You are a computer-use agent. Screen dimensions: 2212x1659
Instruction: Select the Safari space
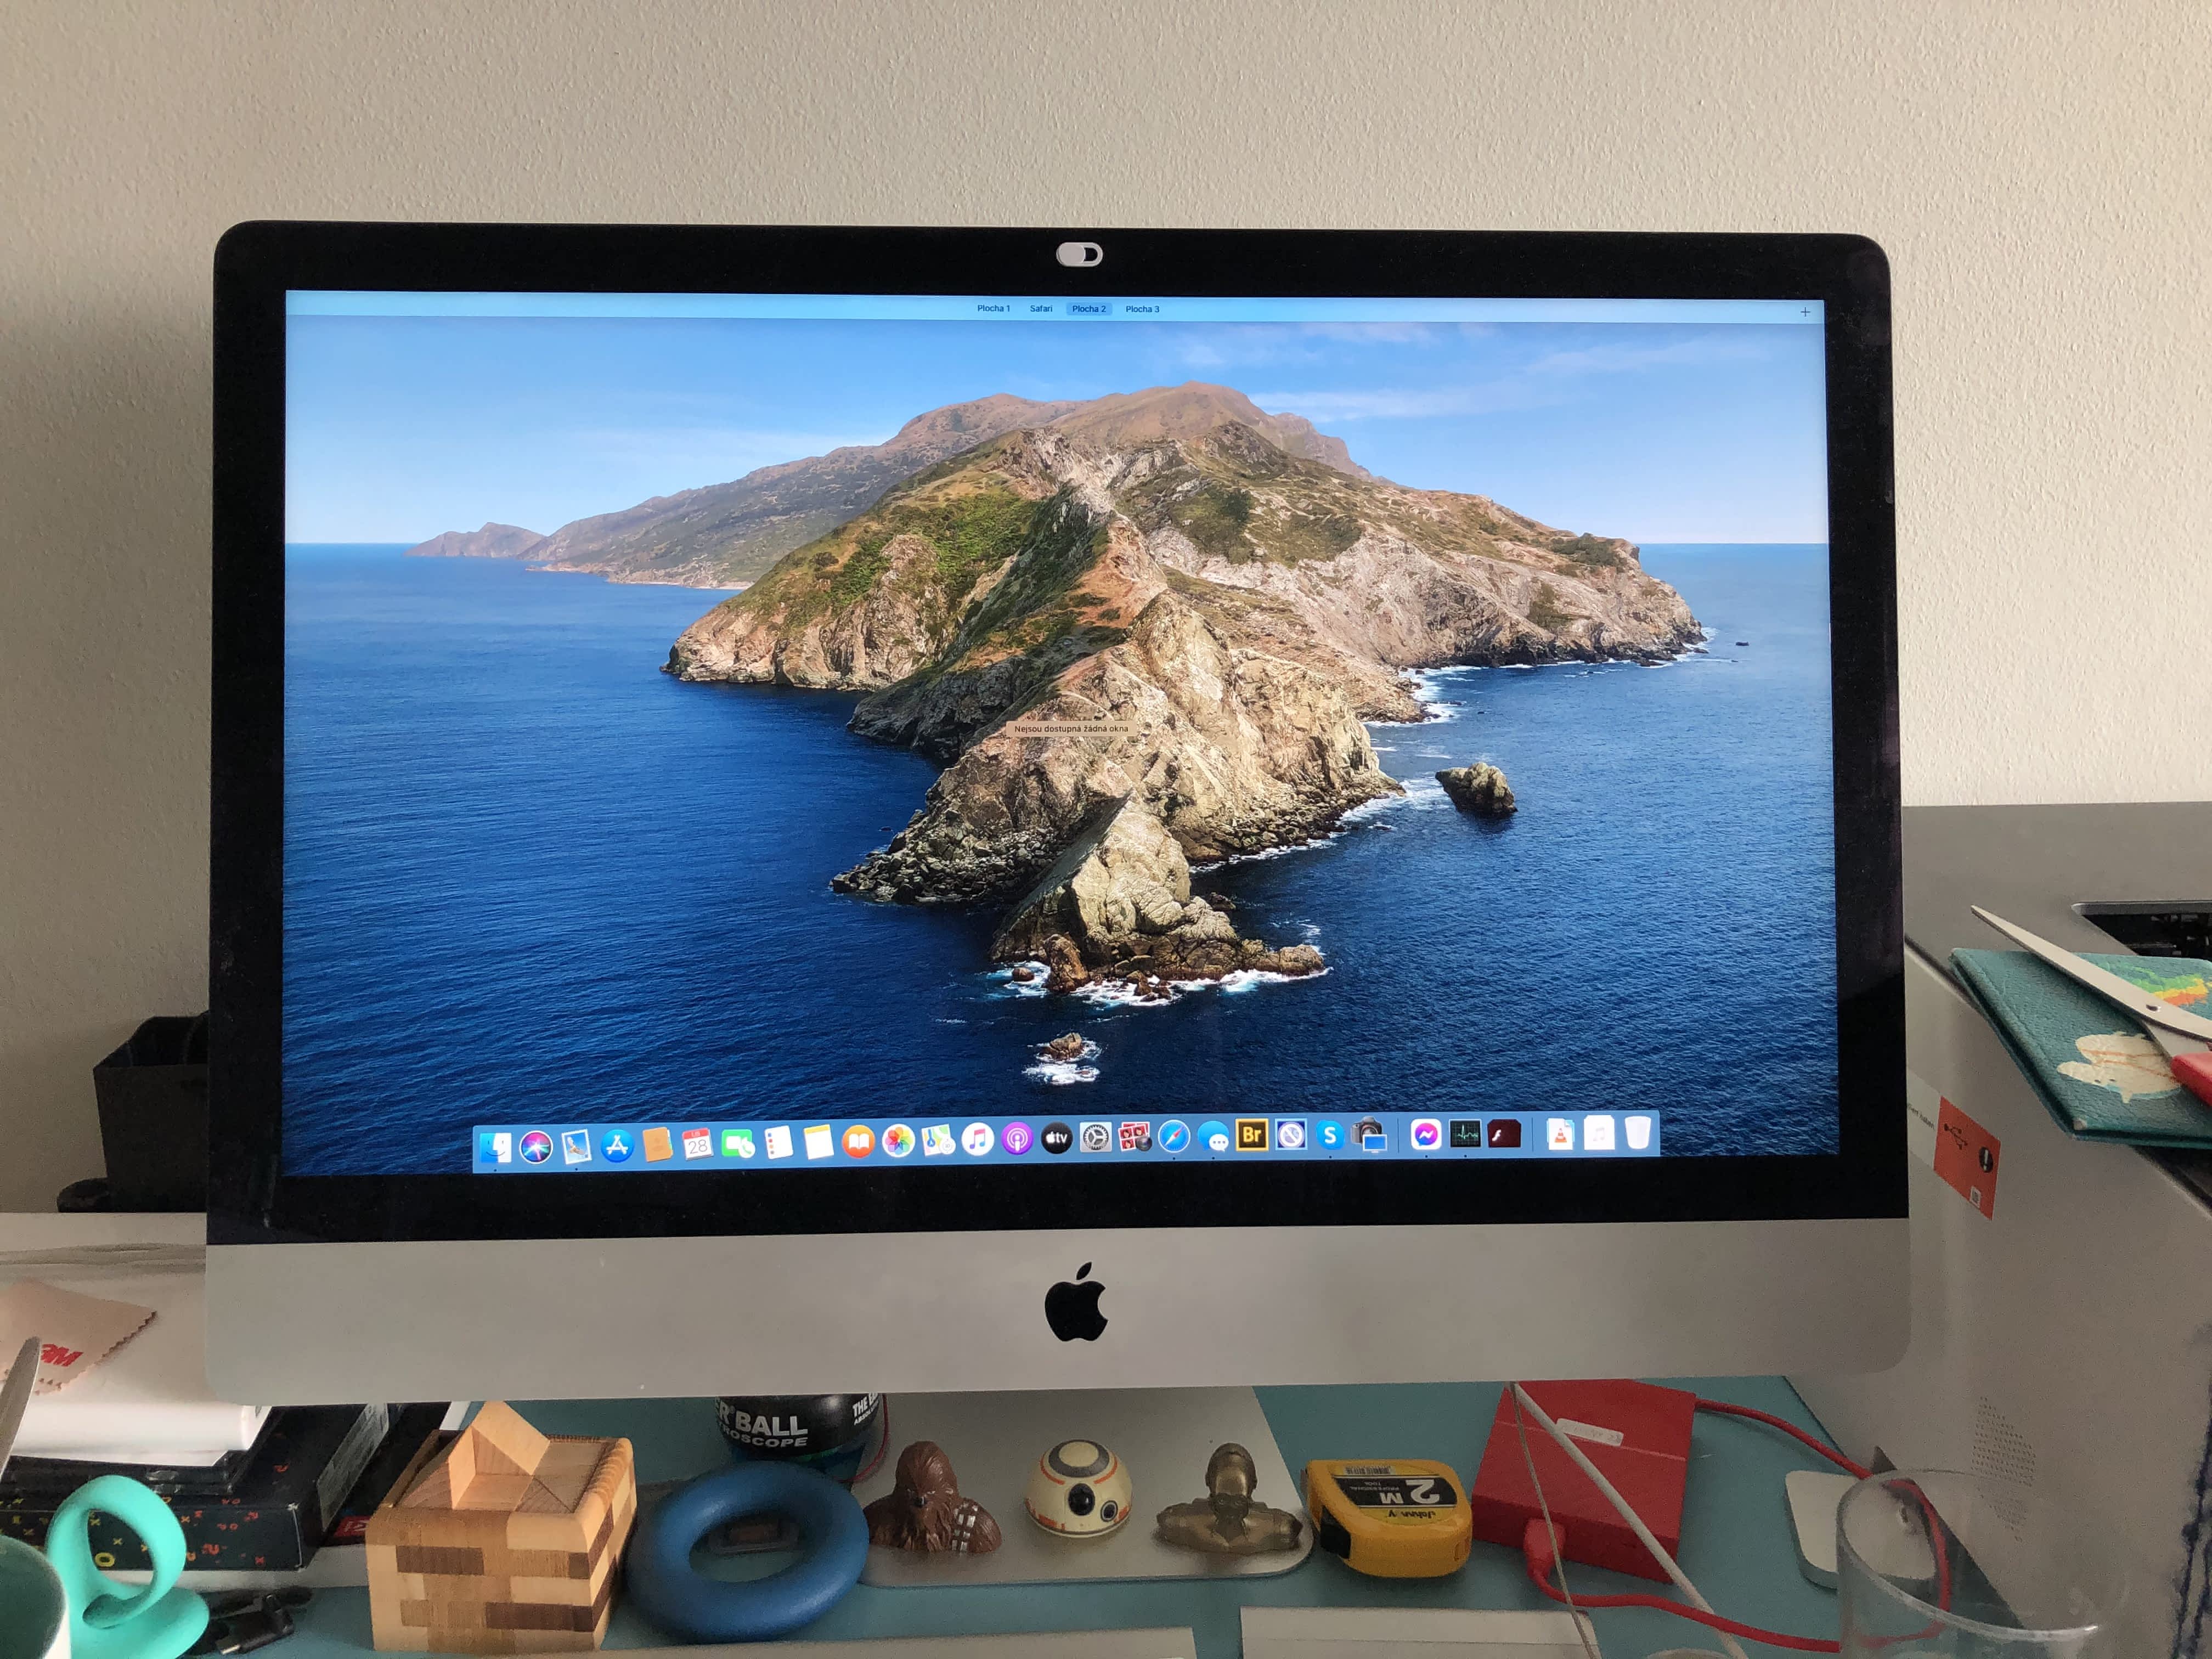(1041, 308)
